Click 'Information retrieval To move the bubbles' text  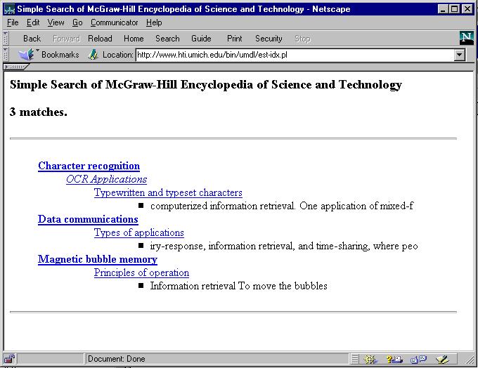pyautogui.click(x=239, y=286)
